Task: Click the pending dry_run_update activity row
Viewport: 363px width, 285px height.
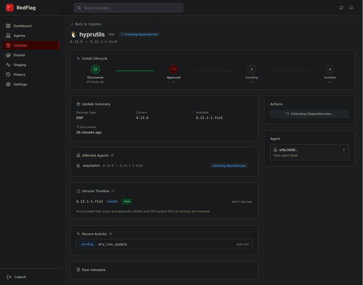Action: click(x=164, y=244)
